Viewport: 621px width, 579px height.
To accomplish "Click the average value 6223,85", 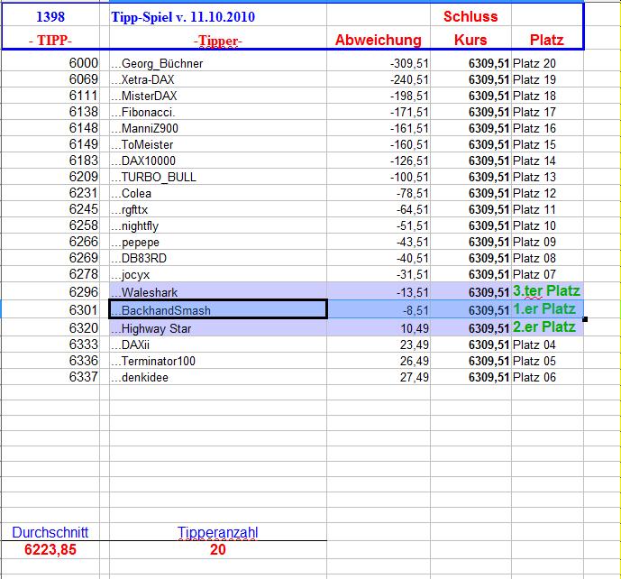I will tap(50, 549).
